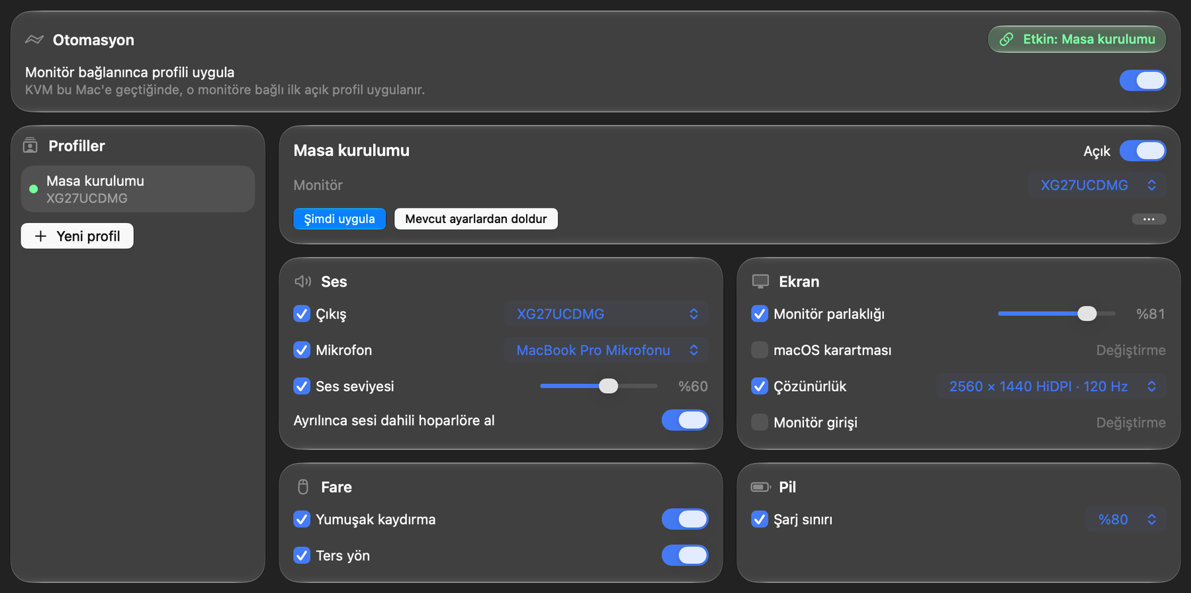Enable the macOS karartması checkbox
The height and width of the screenshot is (593, 1191).
(760, 350)
